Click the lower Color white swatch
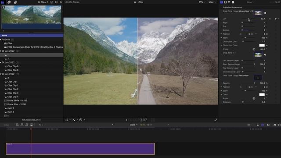Image resolution: width=281 pixels, height=158 pixels. [262, 94]
